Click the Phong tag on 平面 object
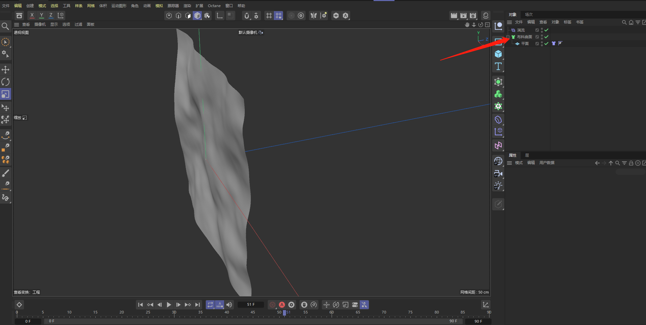646x325 pixels. (x=560, y=43)
